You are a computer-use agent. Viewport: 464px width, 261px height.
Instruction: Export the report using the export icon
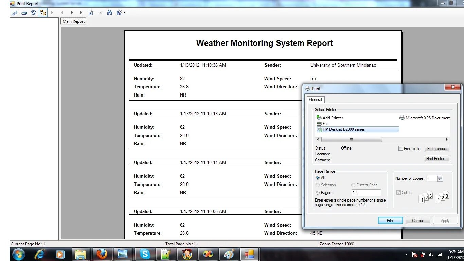coord(14,12)
